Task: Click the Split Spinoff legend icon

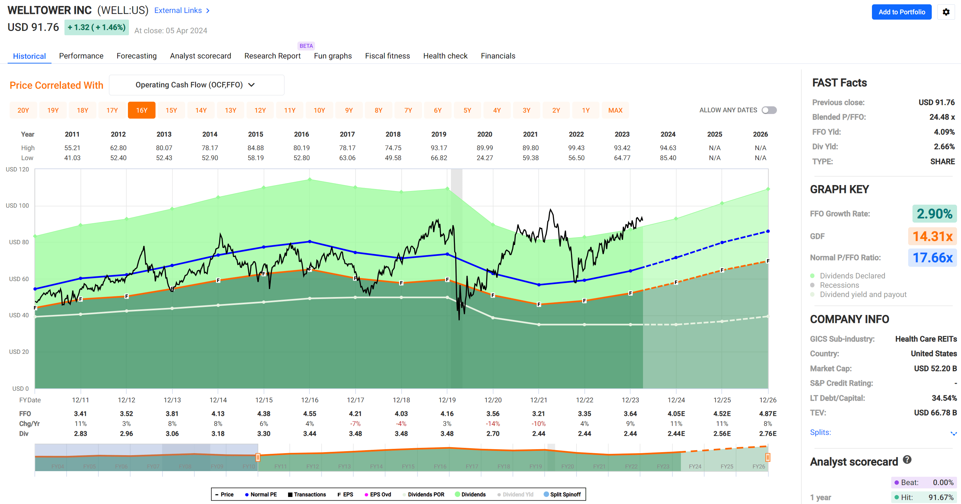Action: [x=547, y=494]
